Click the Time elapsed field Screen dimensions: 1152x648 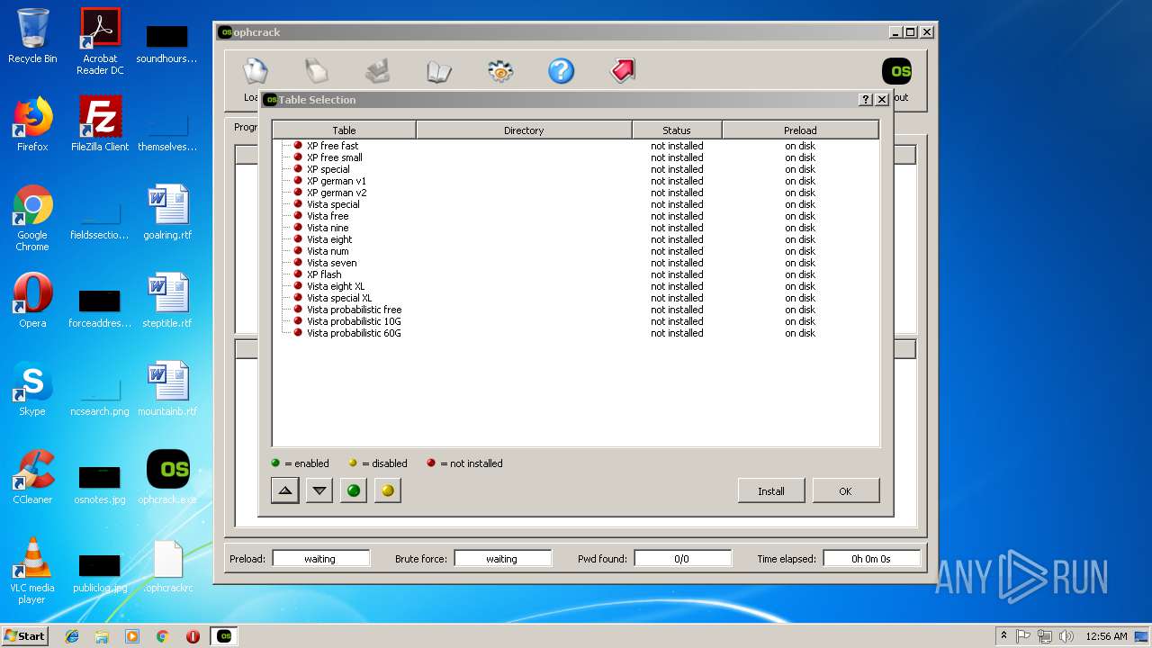pyautogui.click(x=871, y=559)
